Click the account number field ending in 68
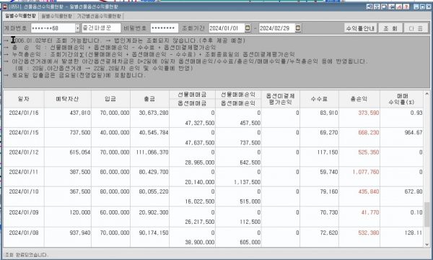The height and width of the screenshot is (260, 433). click(53, 28)
